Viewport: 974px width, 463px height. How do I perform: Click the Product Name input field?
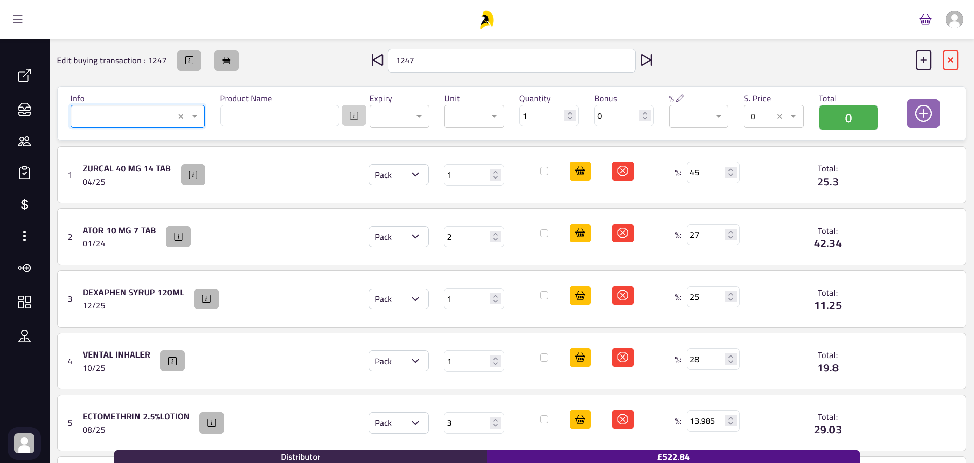click(x=280, y=116)
